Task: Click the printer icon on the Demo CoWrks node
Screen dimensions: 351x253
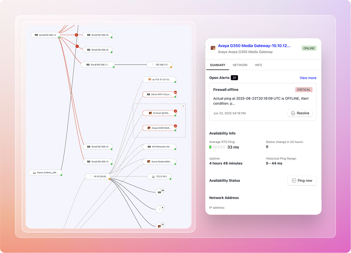Action: [34, 173]
